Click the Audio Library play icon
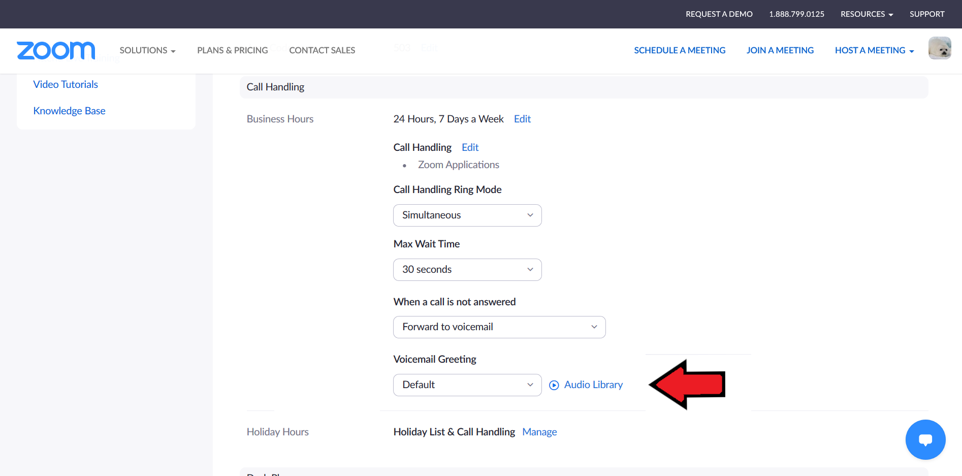Image resolution: width=962 pixels, height=476 pixels. pos(554,385)
